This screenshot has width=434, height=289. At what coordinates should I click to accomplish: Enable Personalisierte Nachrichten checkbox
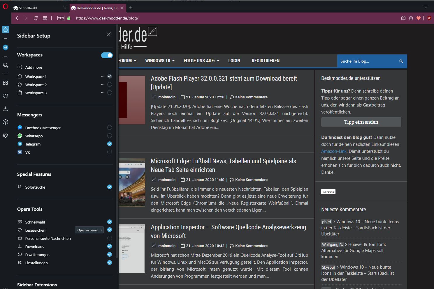pyautogui.click(x=110, y=238)
